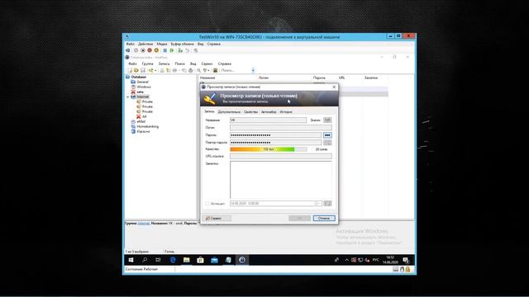Image resolution: width=529 pixels, height=297 pixels.
Task: Open the notification center icon
Action: tap(406, 260)
